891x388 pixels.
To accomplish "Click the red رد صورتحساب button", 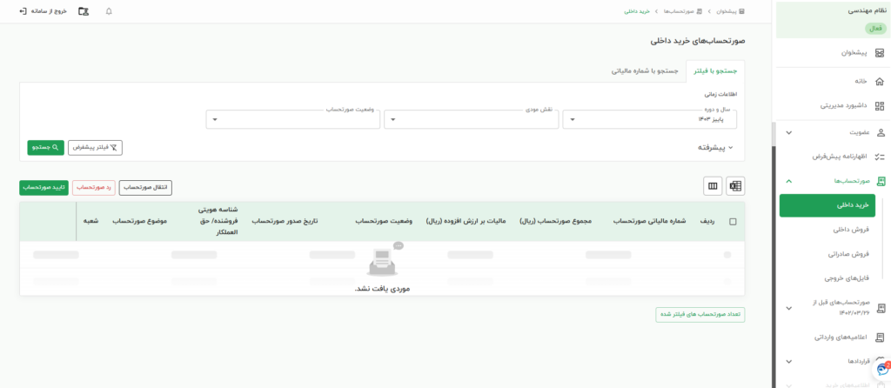I will pos(93,188).
